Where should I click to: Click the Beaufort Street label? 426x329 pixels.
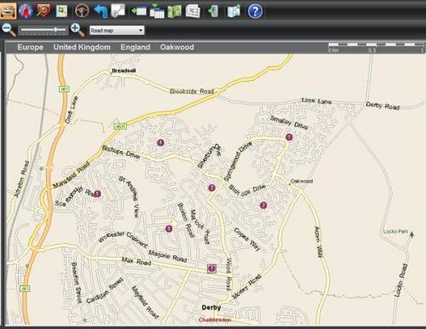76,283
